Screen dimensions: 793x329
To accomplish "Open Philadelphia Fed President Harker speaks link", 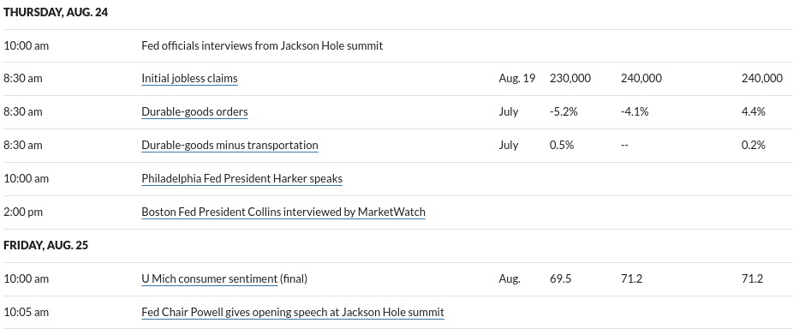I will 241,178.
